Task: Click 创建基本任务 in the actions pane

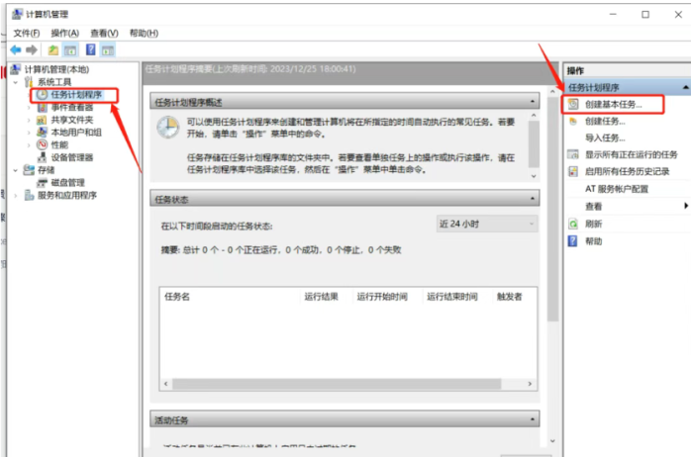Action: [613, 104]
